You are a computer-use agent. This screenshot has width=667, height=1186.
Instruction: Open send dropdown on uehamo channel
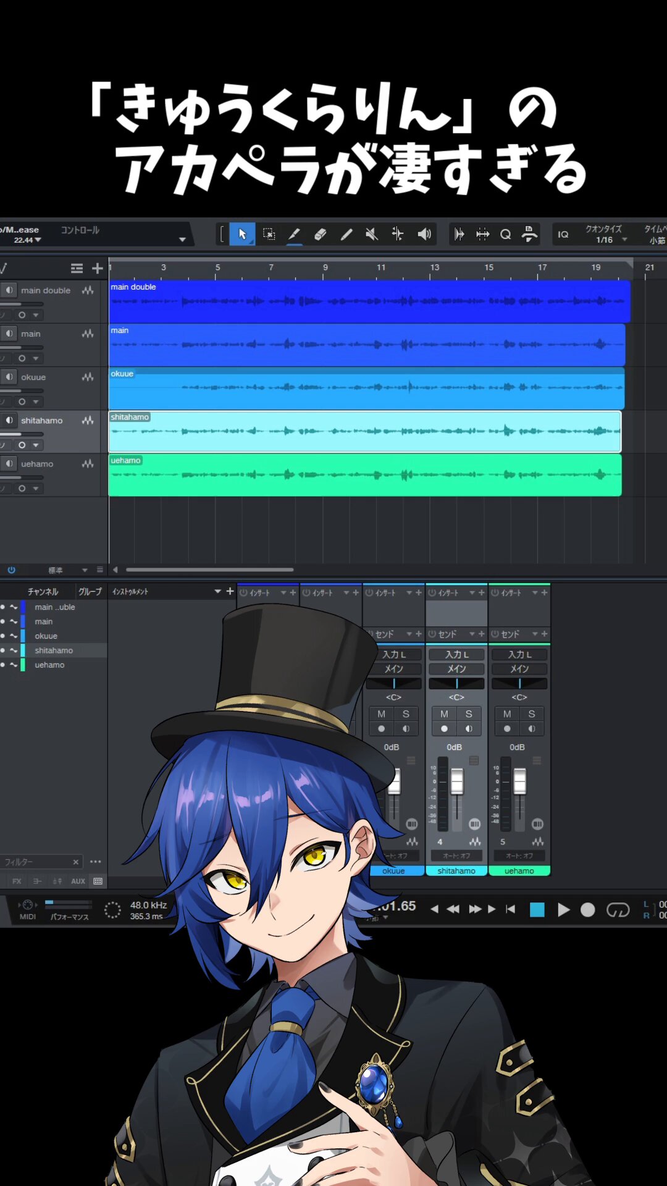coord(535,634)
